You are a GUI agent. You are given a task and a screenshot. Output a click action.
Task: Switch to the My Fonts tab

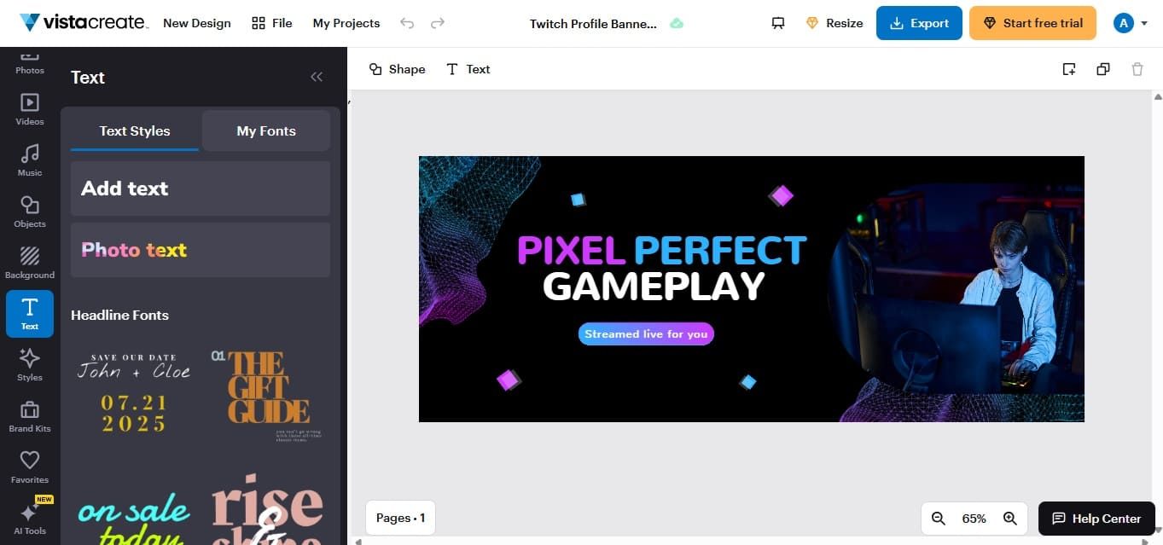pyautogui.click(x=265, y=130)
